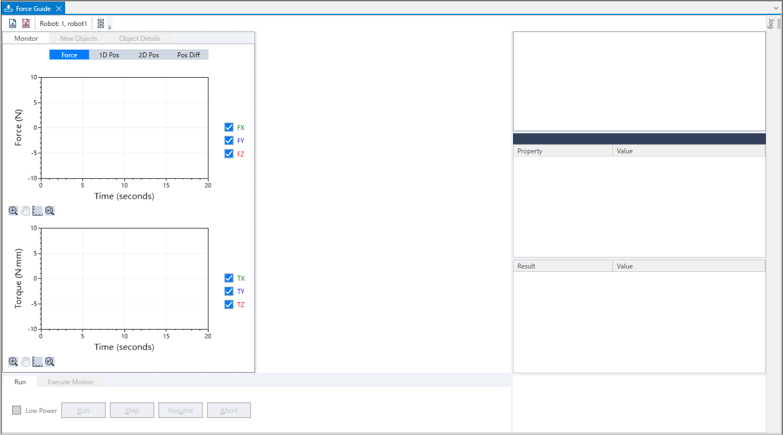The height and width of the screenshot is (435, 783).
Task: Open the tab list chevron at top right
Action: click(x=776, y=8)
